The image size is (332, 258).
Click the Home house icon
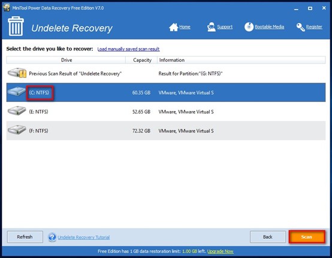pos(173,27)
